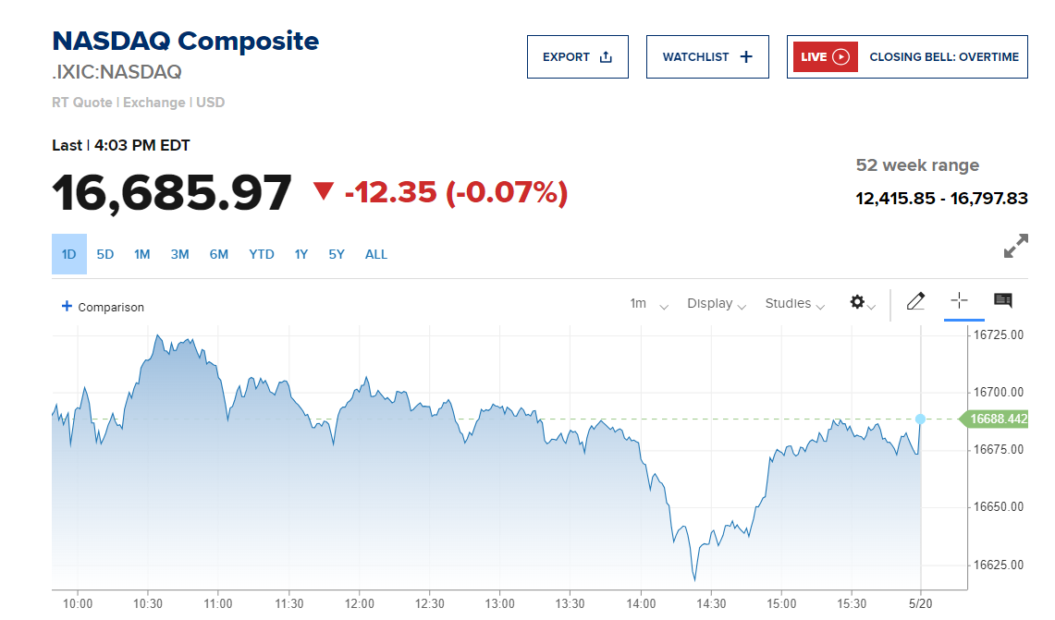Select the YTD range tab
This screenshot has width=1055, height=620.
pos(262,254)
